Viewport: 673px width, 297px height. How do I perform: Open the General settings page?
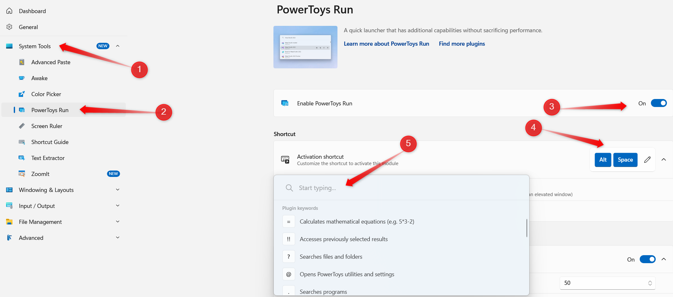point(28,27)
